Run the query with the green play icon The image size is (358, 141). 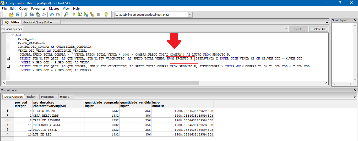(74, 15)
